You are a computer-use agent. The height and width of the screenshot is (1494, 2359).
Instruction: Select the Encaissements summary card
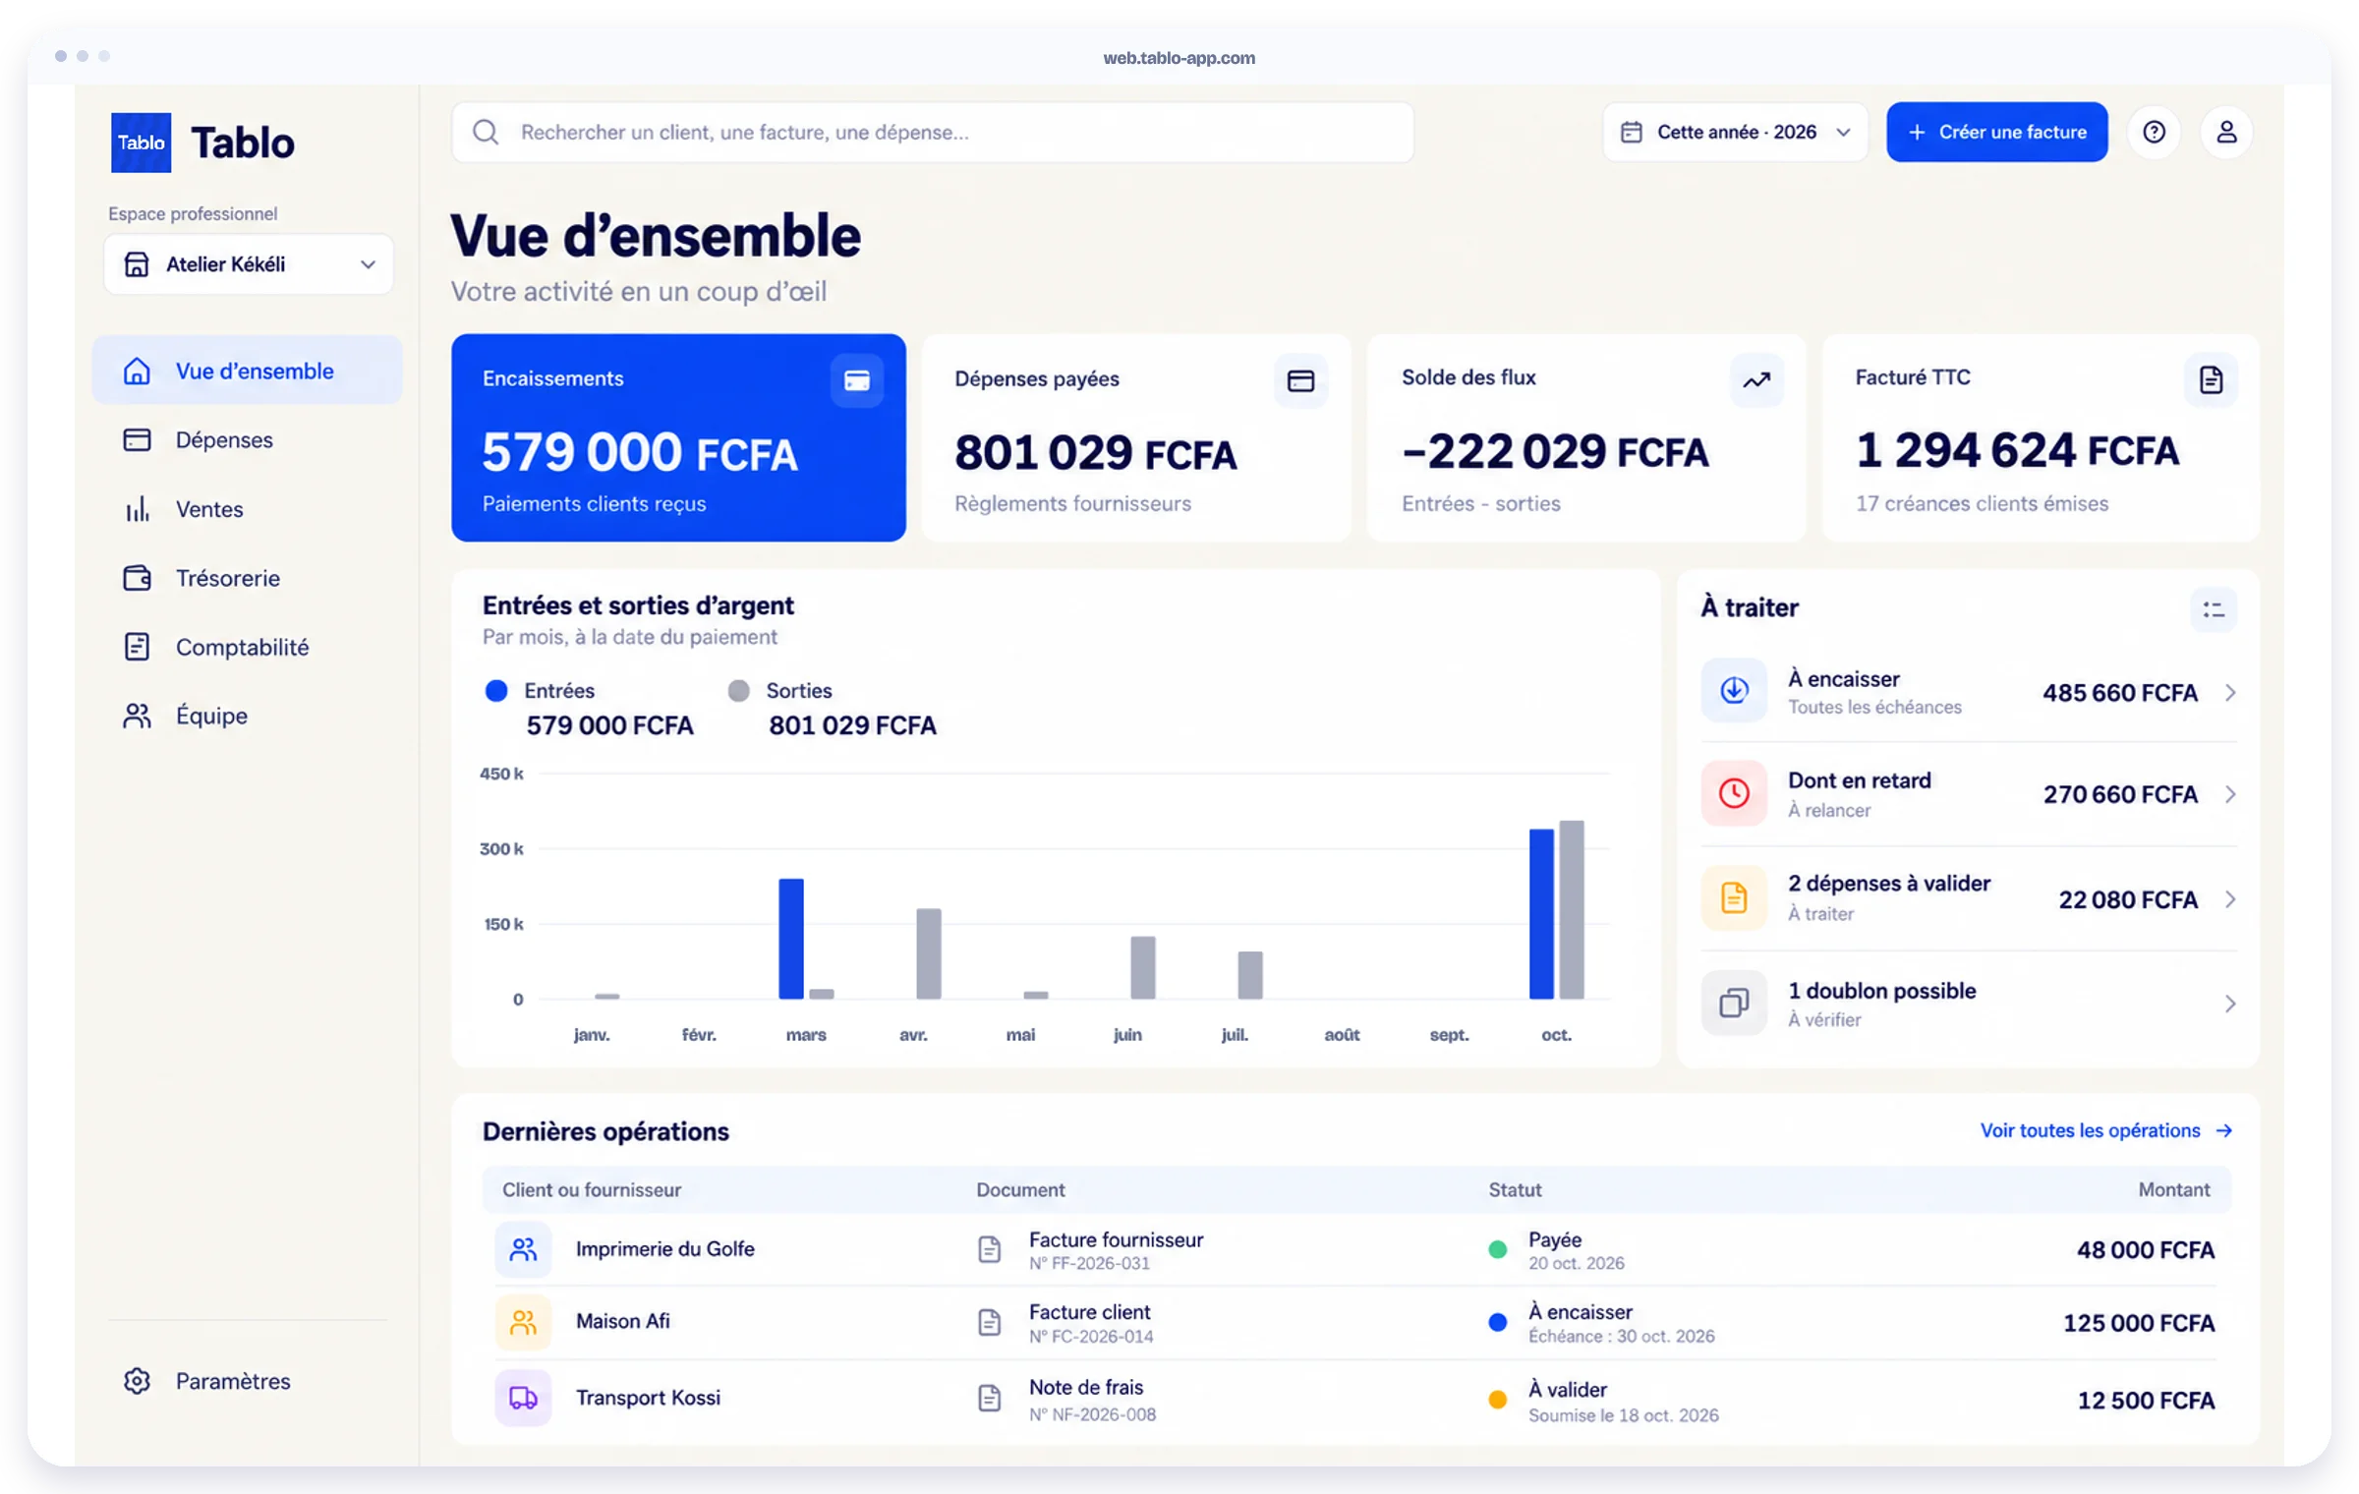click(x=678, y=437)
